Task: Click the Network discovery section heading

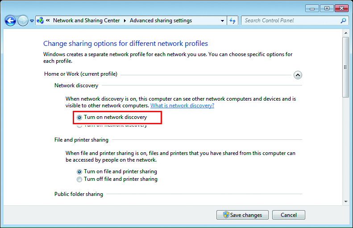Action: 76,85
